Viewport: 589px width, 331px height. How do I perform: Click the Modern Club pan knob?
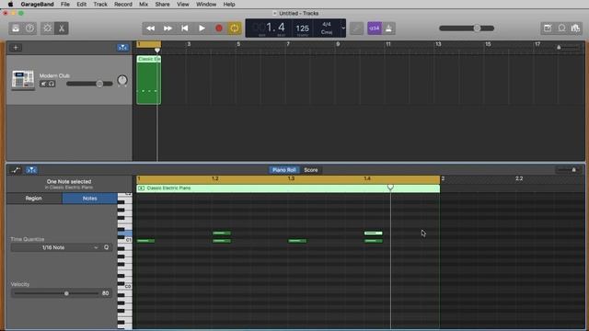[x=122, y=80]
